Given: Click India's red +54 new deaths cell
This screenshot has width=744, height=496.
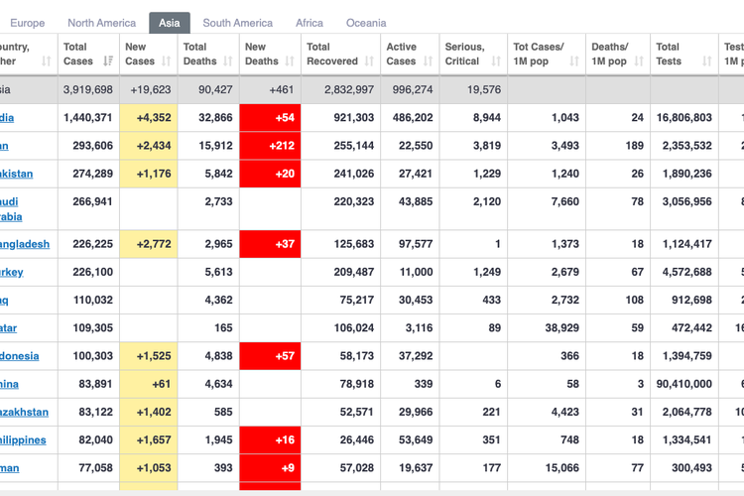Looking at the screenshot, I should click(x=270, y=118).
